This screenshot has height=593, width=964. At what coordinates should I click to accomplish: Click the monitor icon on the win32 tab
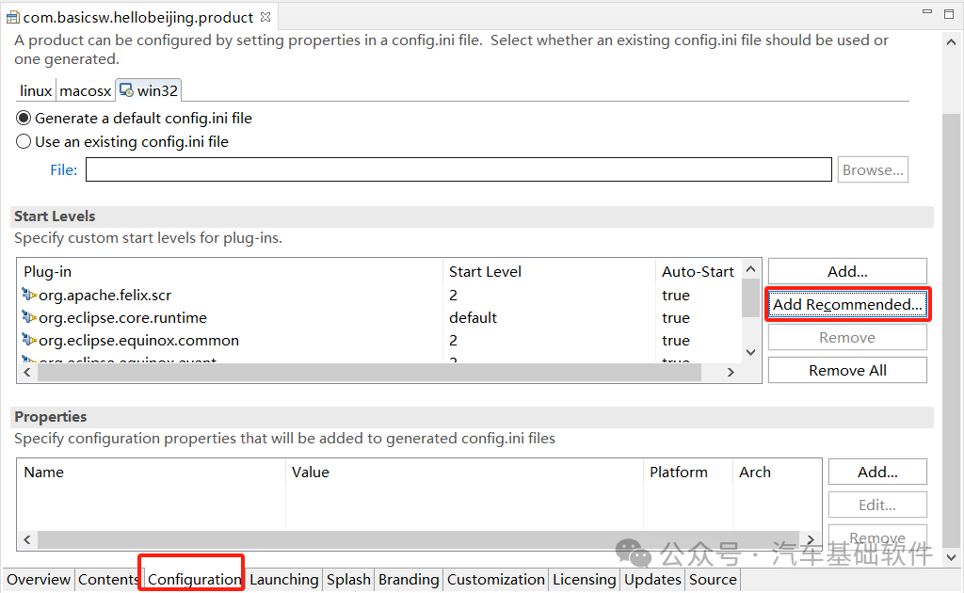coord(124,90)
